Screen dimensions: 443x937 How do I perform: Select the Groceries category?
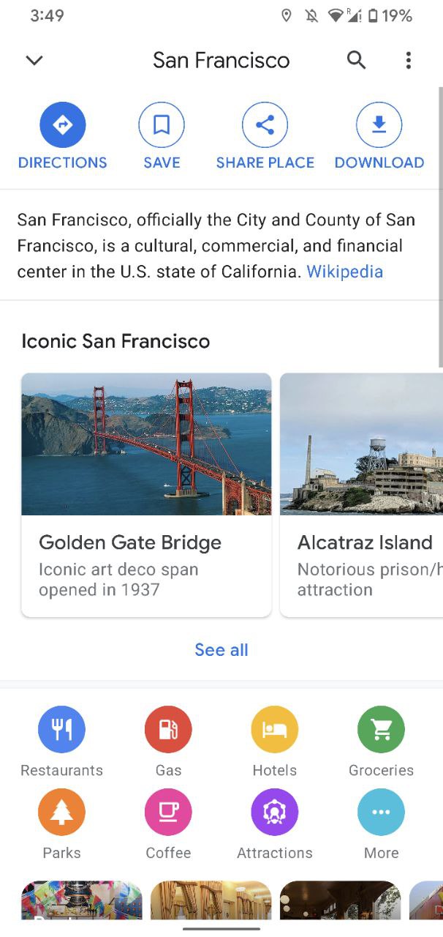[381, 730]
